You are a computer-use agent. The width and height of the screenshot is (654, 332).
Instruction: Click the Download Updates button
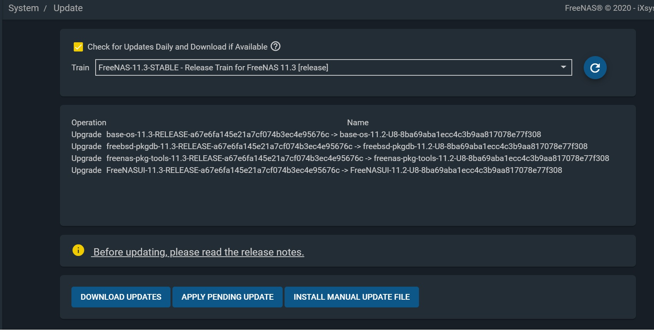121,297
